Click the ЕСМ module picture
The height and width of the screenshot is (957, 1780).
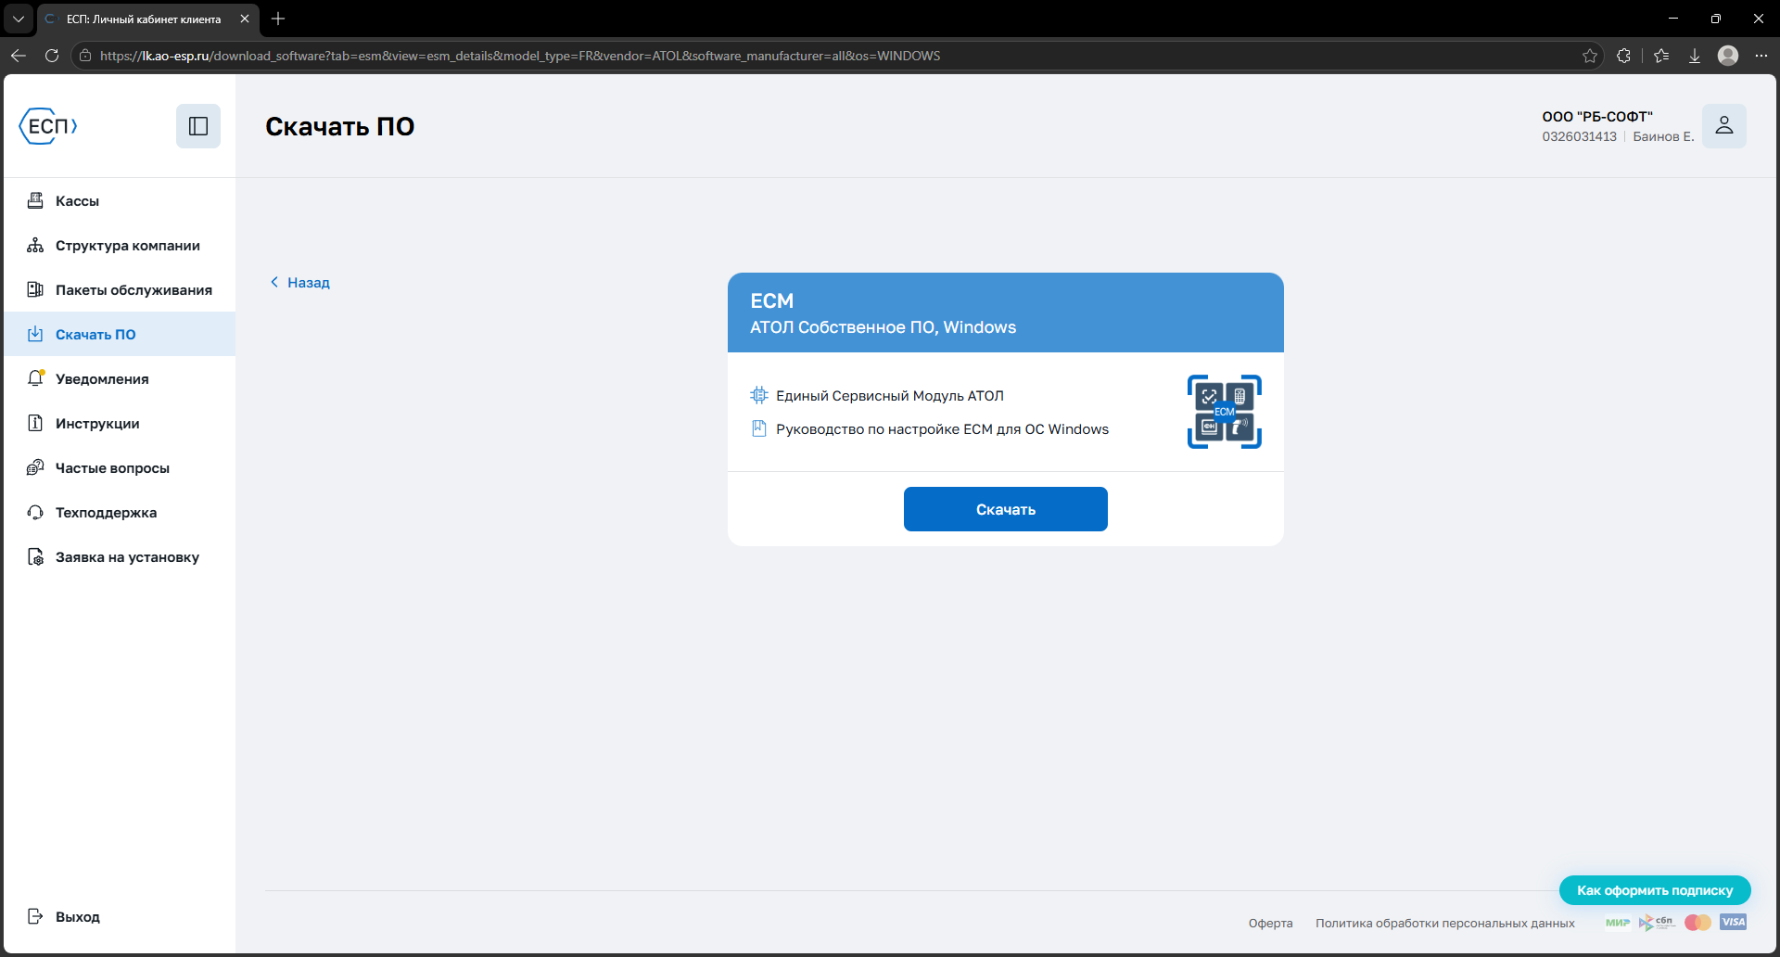[x=1225, y=412]
